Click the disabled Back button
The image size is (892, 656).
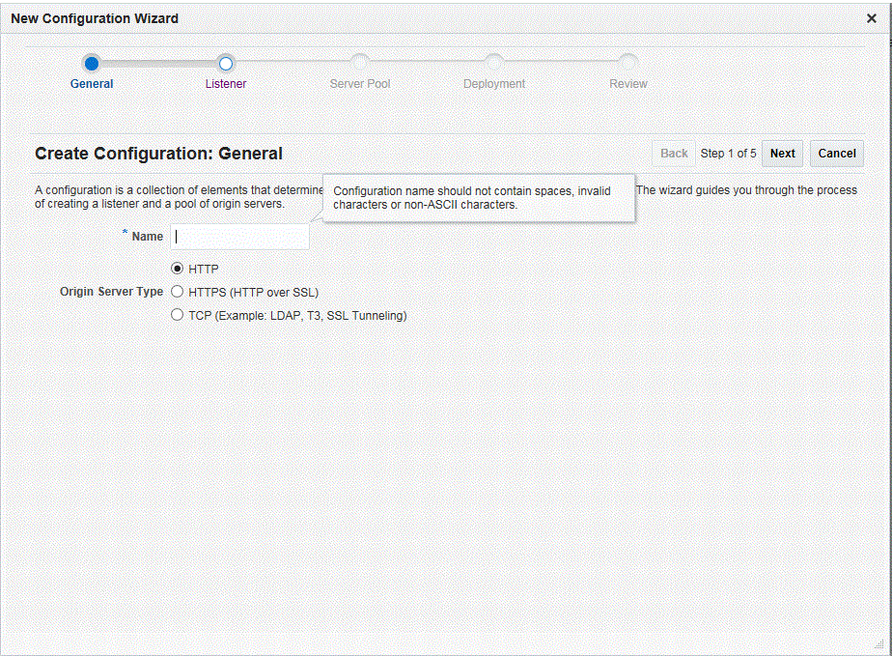click(x=674, y=154)
